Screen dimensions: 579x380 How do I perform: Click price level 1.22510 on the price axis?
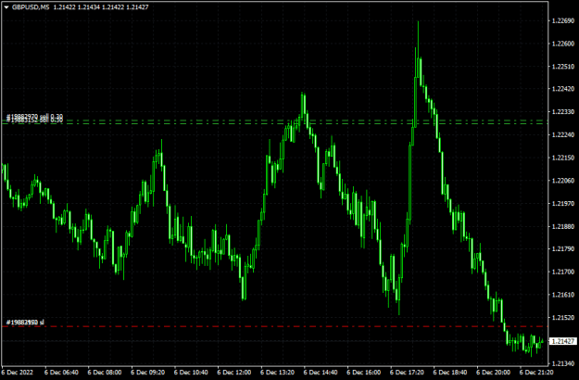562,67
